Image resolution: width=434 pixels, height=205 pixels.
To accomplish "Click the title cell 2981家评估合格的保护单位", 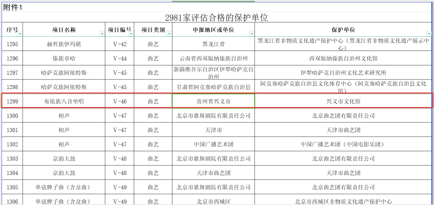I will tap(217, 18).
